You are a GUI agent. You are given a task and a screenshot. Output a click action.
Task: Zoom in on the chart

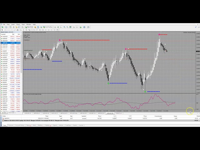[64, 27]
